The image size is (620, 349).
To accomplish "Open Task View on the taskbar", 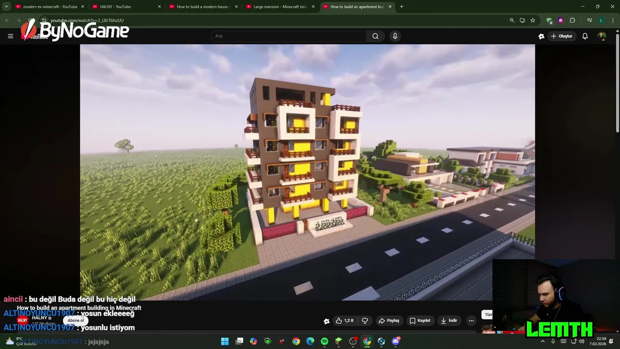I will pos(239,341).
